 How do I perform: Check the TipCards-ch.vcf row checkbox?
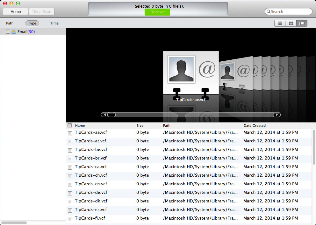click(x=70, y=176)
